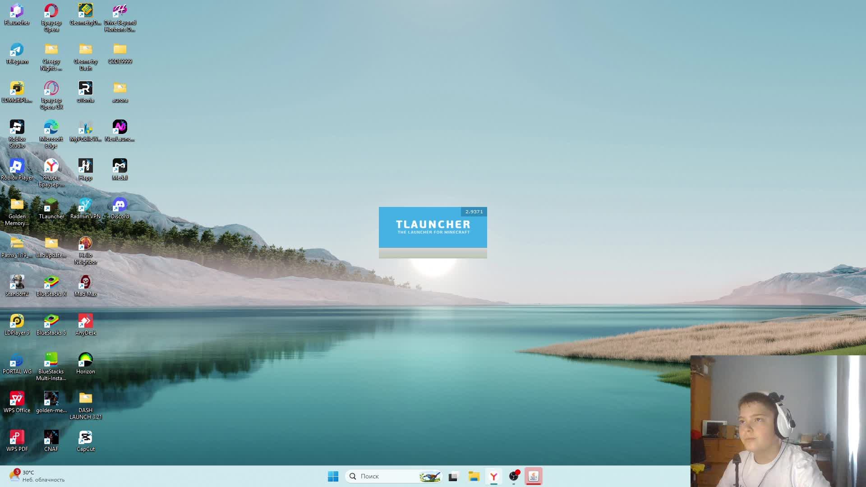The height and width of the screenshot is (487, 866).
Task: Open the Windows Start menu
Action: click(333, 476)
